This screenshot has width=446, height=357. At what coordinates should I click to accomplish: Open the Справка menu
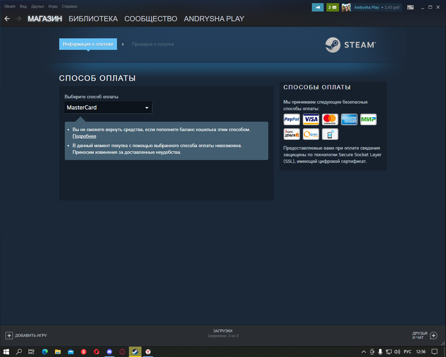[x=70, y=7]
